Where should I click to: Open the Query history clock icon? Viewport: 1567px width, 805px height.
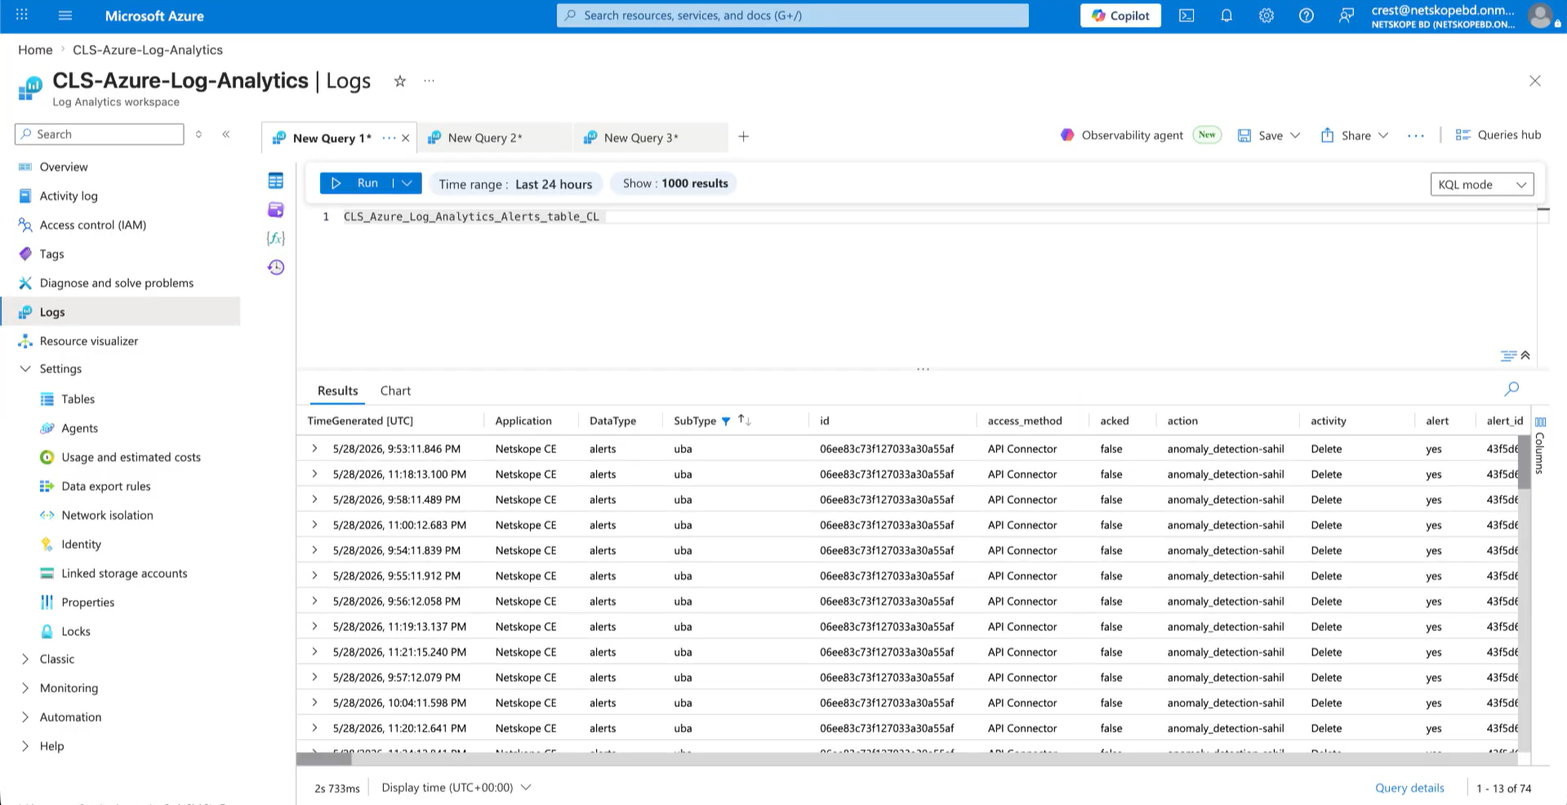click(276, 268)
